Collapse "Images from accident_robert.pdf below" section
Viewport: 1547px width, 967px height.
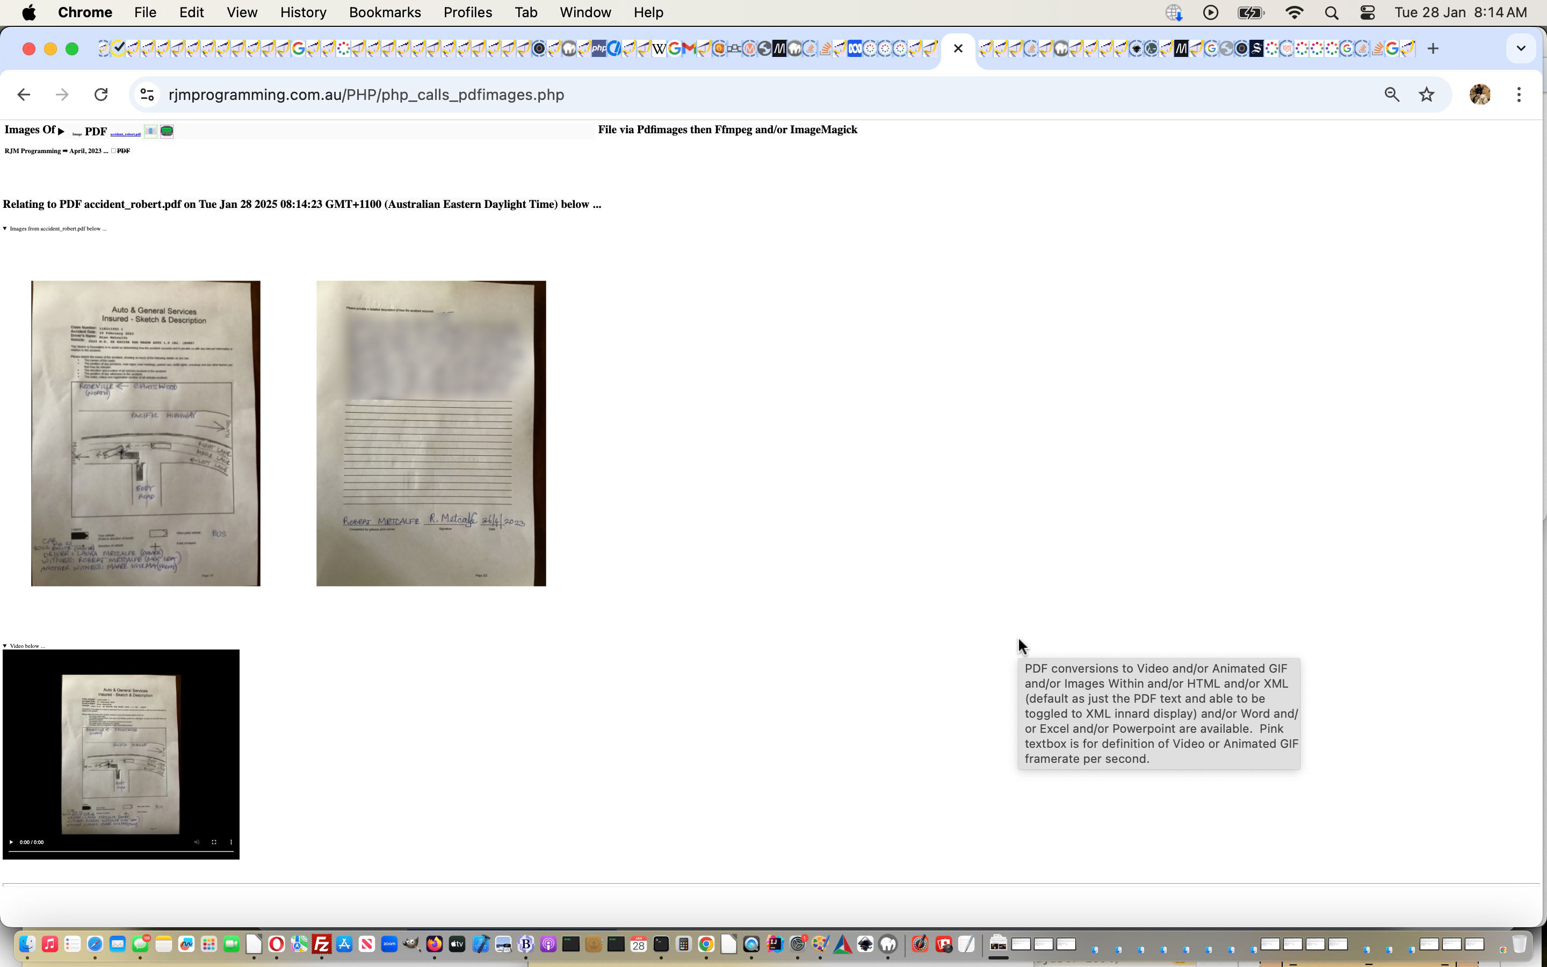click(x=5, y=228)
